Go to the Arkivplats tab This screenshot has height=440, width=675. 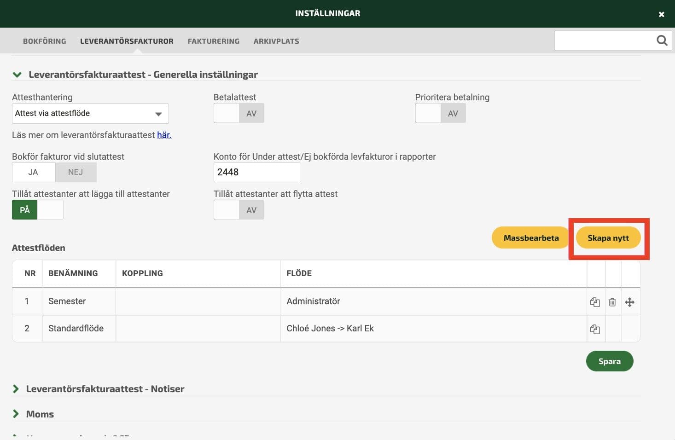click(x=276, y=41)
